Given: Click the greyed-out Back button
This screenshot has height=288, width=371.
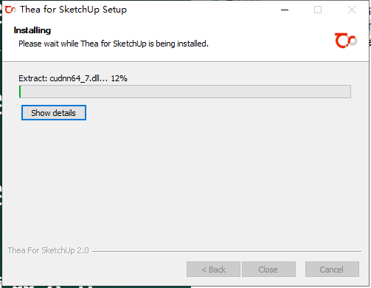Looking at the screenshot, I should coord(213,270).
